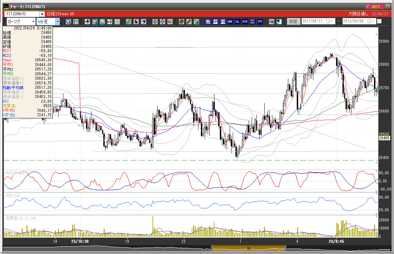Click the 移動平均線 row in data panel
This screenshot has width=394, height=254.
pyautogui.click(x=27, y=87)
